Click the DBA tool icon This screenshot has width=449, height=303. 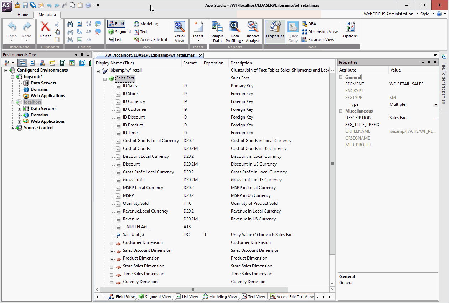point(309,24)
